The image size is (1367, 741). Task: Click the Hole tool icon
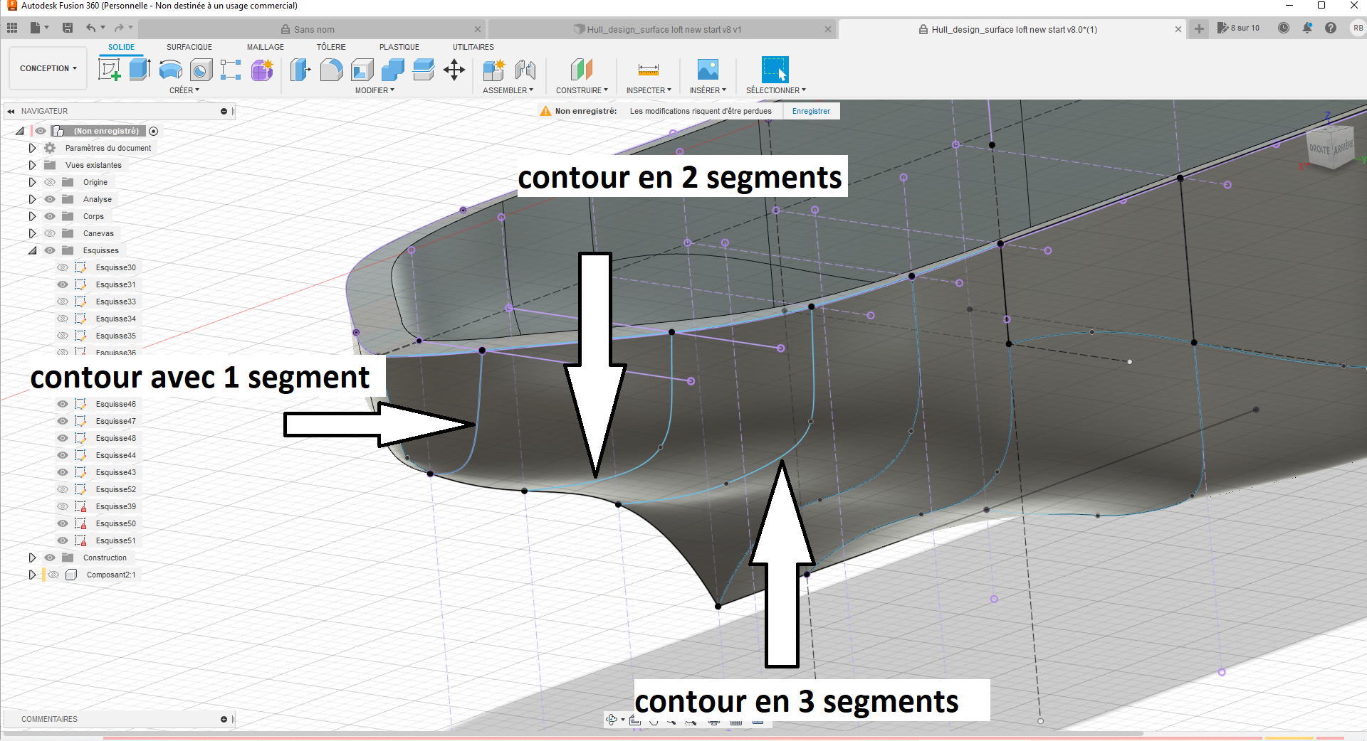click(x=201, y=70)
